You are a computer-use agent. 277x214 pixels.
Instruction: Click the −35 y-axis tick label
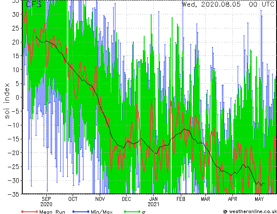14,194
